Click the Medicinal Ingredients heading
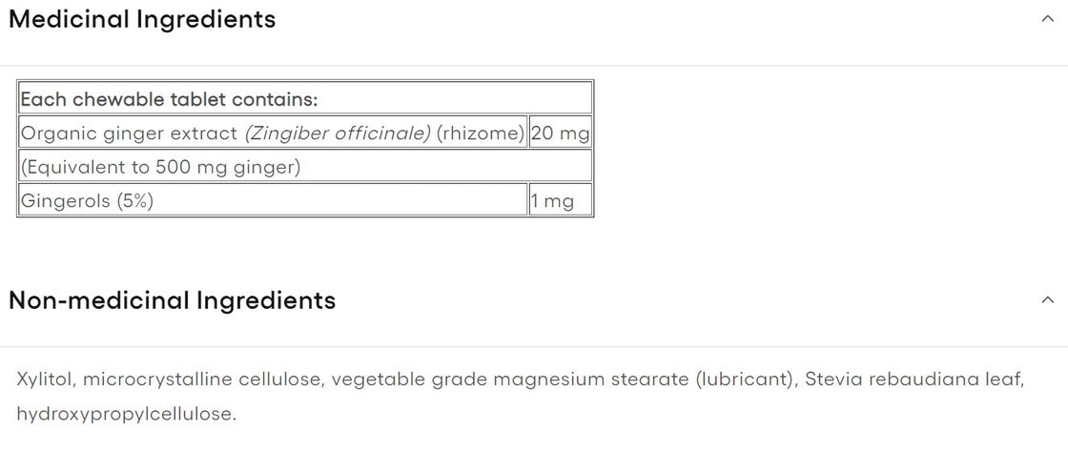The height and width of the screenshot is (453, 1068). (142, 19)
